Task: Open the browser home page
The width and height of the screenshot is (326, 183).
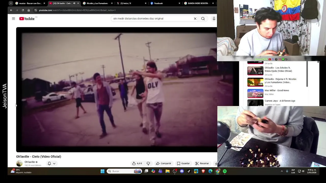Action: pyautogui.click(x=29, y=10)
